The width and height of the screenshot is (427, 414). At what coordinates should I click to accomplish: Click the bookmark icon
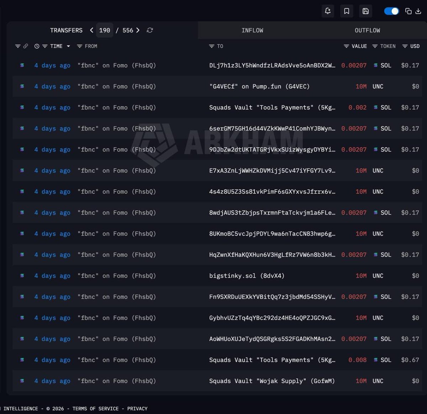click(x=347, y=11)
